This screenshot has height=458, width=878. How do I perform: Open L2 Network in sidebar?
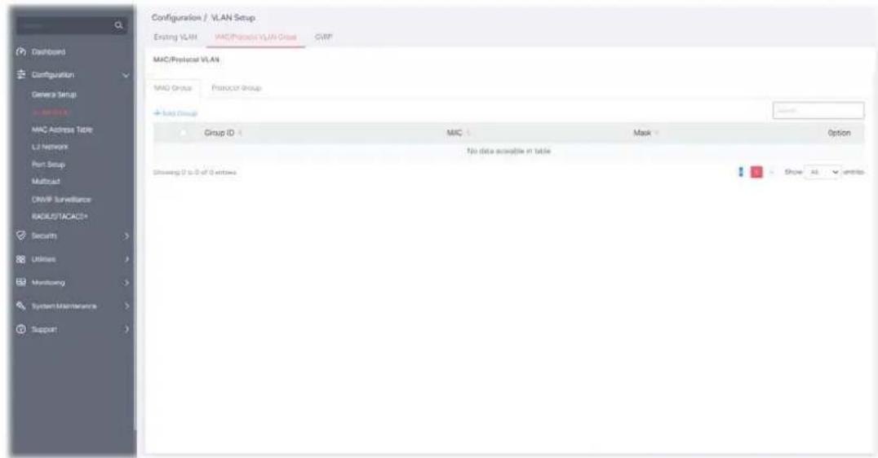pyautogui.click(x=49, y=147)
